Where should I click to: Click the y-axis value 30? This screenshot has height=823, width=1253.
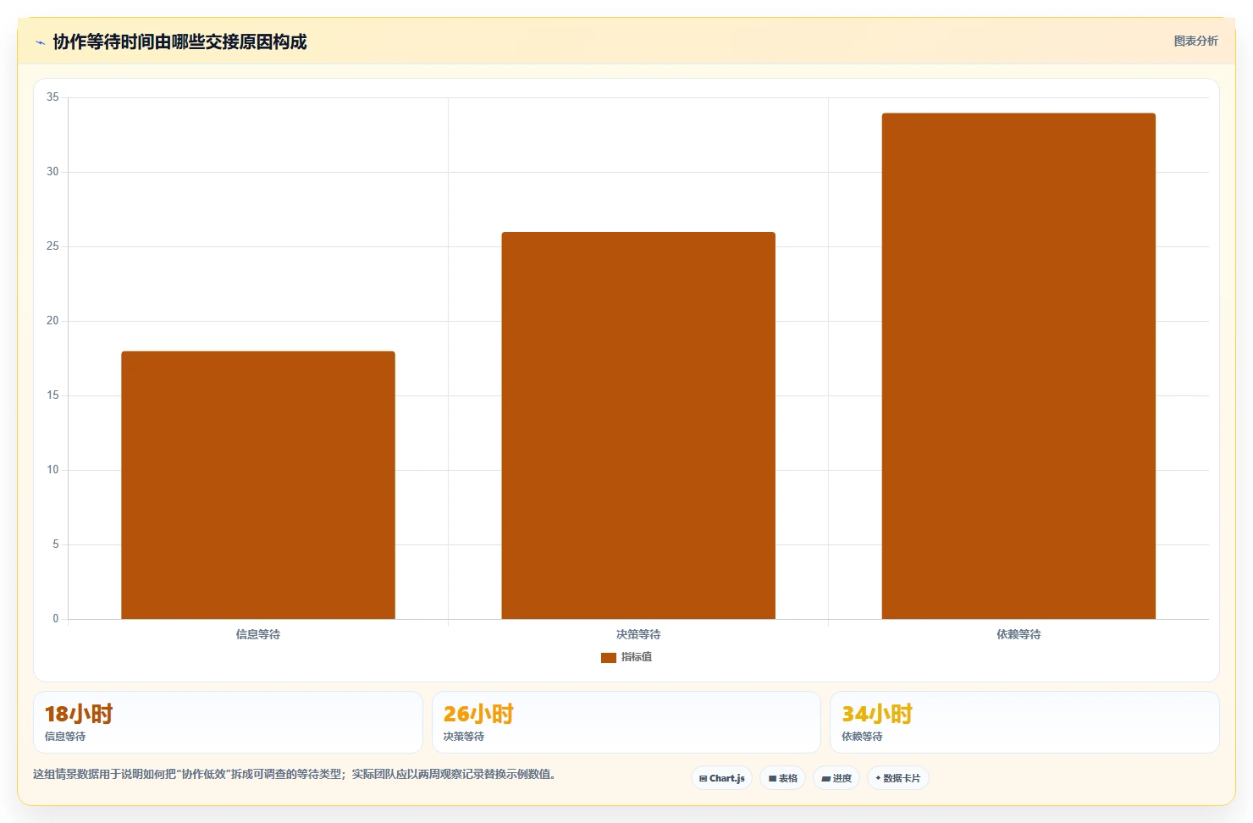(x=53, y=172)
